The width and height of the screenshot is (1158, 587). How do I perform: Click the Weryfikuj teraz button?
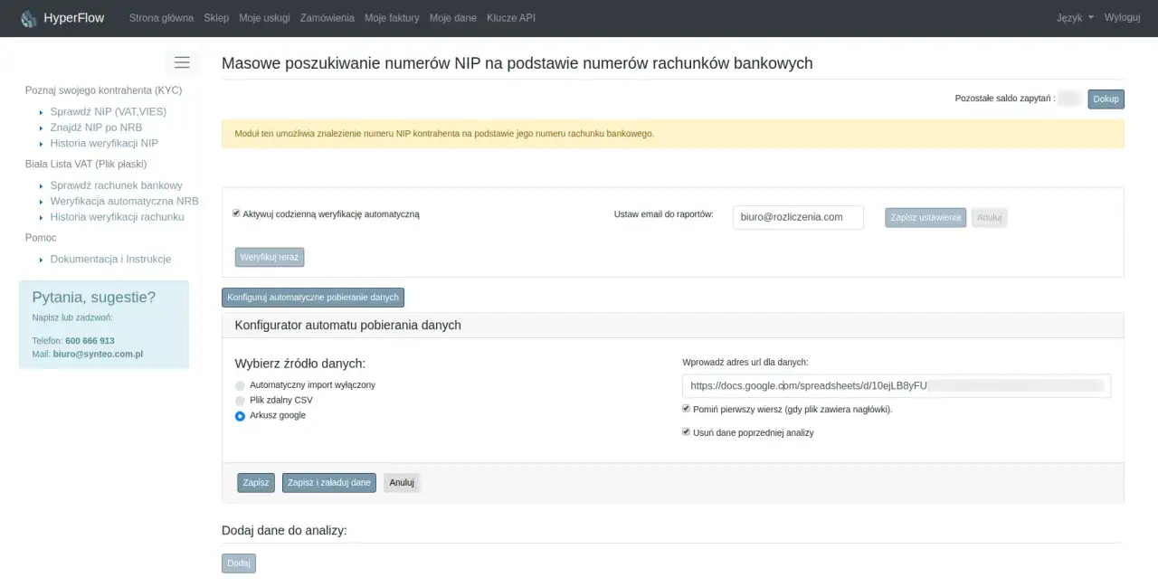pyautogui.click(x=270, y=257)
